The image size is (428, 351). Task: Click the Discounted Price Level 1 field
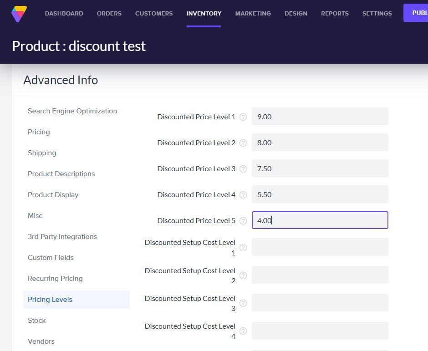click(320, 117)
